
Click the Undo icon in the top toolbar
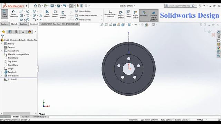pos(65,6)
